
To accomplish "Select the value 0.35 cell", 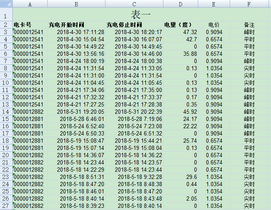I will coord(180,104).
